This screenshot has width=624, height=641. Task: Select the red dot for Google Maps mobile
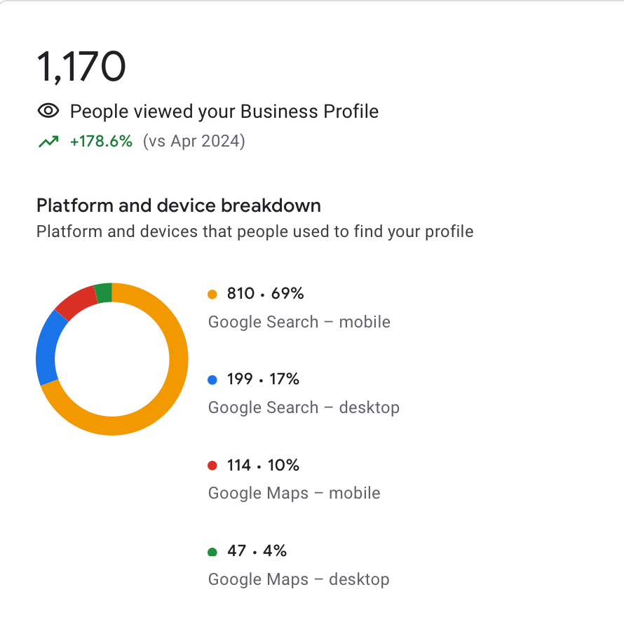212,466
